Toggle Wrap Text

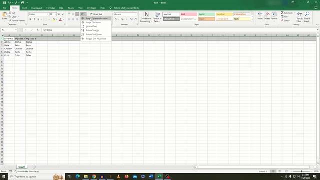(96, 14)
